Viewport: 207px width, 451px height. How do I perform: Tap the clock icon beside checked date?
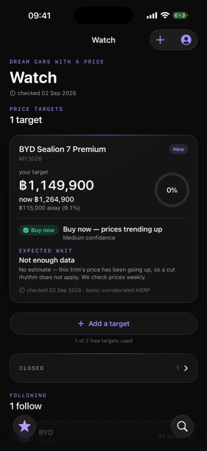12,93
